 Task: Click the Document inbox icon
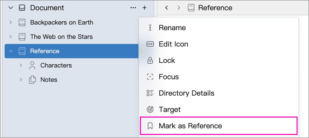(x=22, y=8)
